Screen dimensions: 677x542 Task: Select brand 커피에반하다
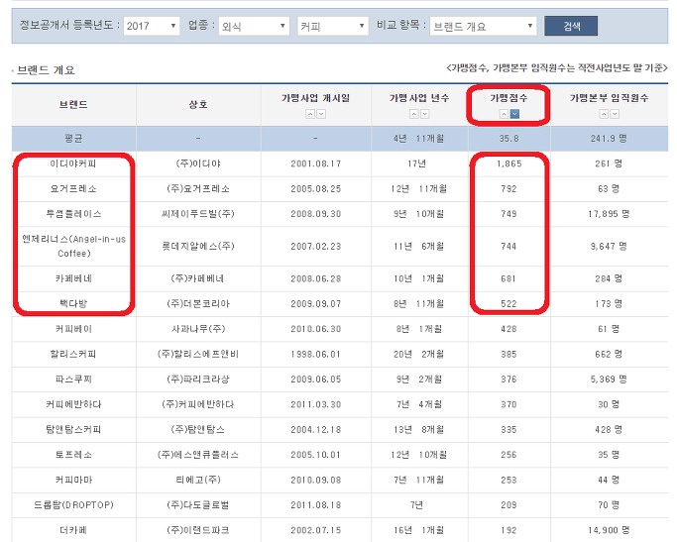[x=73, y=404]
